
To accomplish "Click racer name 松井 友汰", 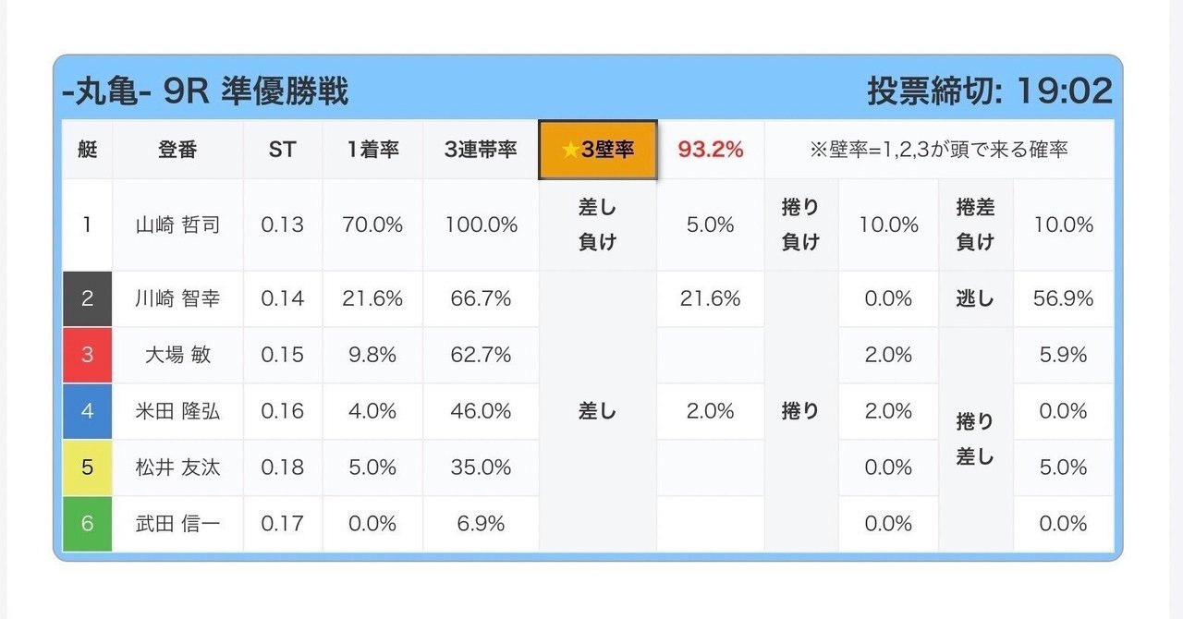I will pos(177,467).
